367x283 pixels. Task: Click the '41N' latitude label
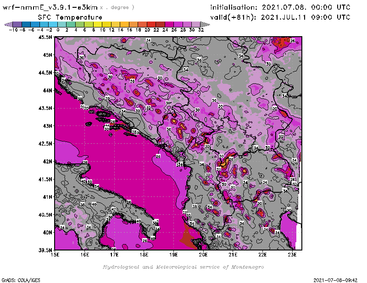point(47,197)
